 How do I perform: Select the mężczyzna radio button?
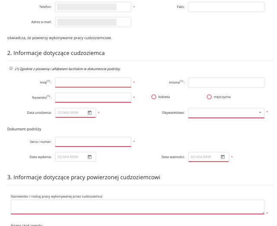209,97
